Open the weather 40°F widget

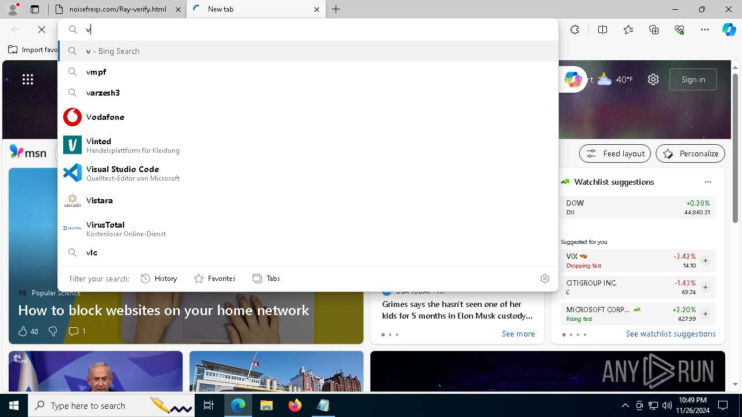click(615, 79)
